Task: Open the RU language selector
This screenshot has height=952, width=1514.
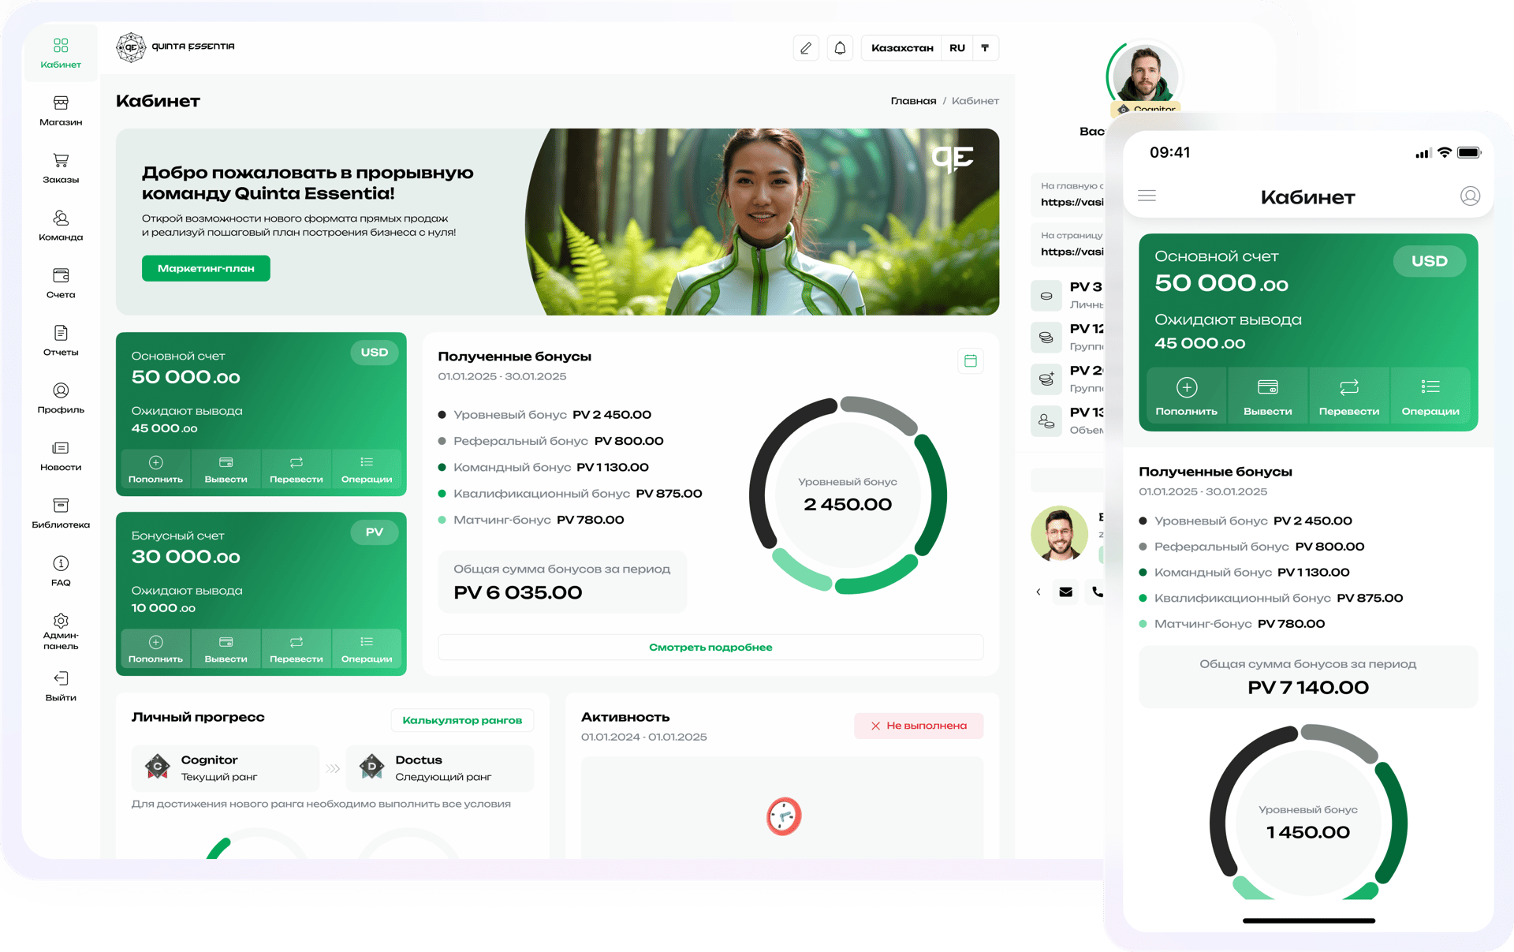Action: 957,48
